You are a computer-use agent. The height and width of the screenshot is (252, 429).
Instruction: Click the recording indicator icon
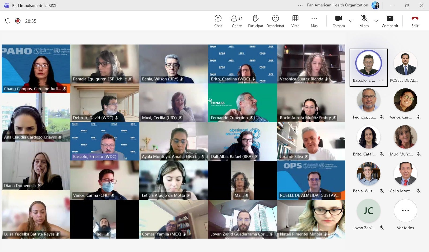pos(18,21)
